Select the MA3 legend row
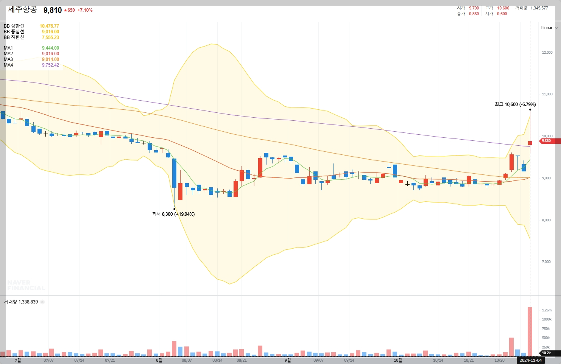 click(x=31, y=59)
